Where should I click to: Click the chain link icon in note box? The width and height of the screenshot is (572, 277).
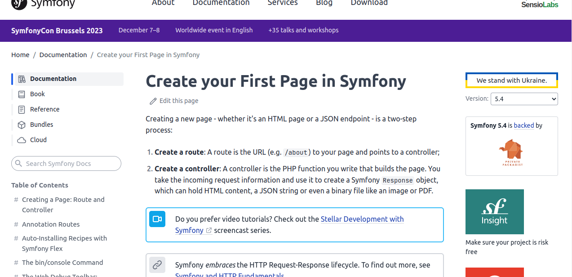tap(157, 265)
